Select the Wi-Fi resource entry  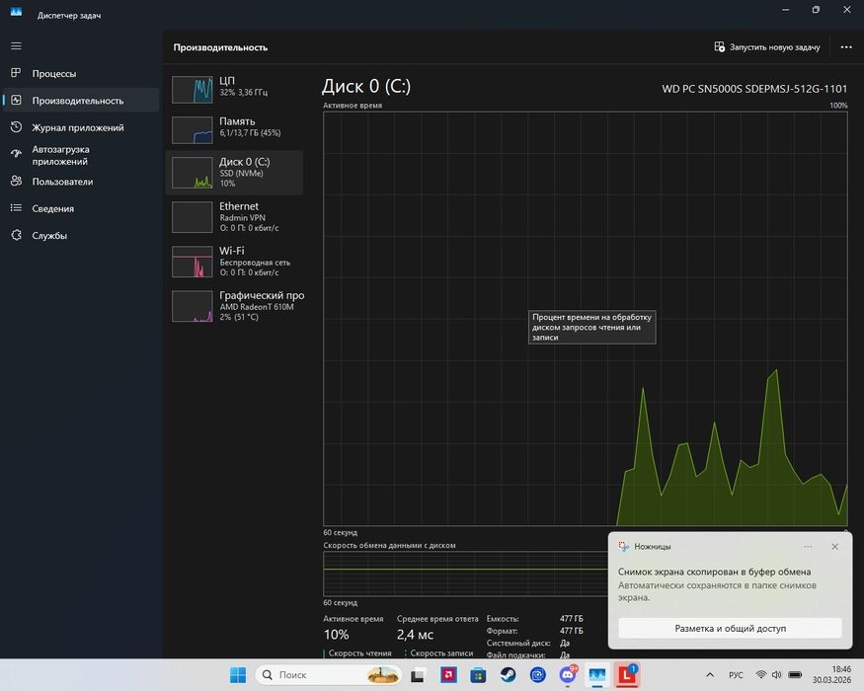pos(234,262)
